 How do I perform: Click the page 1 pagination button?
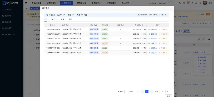pyautogui.click(x=147, y=92)
